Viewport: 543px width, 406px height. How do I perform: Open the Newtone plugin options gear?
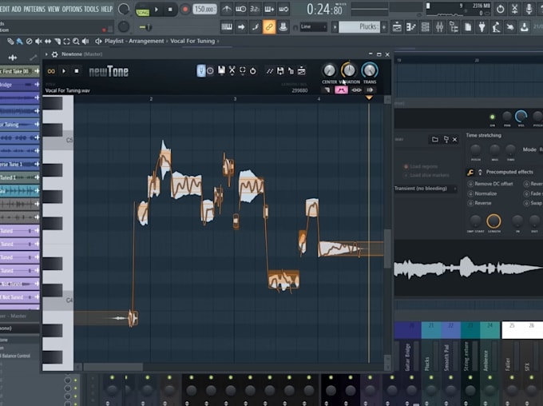point(55,54)
